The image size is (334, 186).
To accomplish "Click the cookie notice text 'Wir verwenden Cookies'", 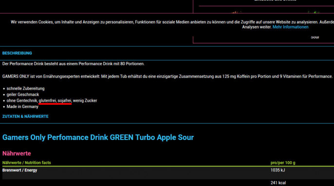I will tap(32, 22).
